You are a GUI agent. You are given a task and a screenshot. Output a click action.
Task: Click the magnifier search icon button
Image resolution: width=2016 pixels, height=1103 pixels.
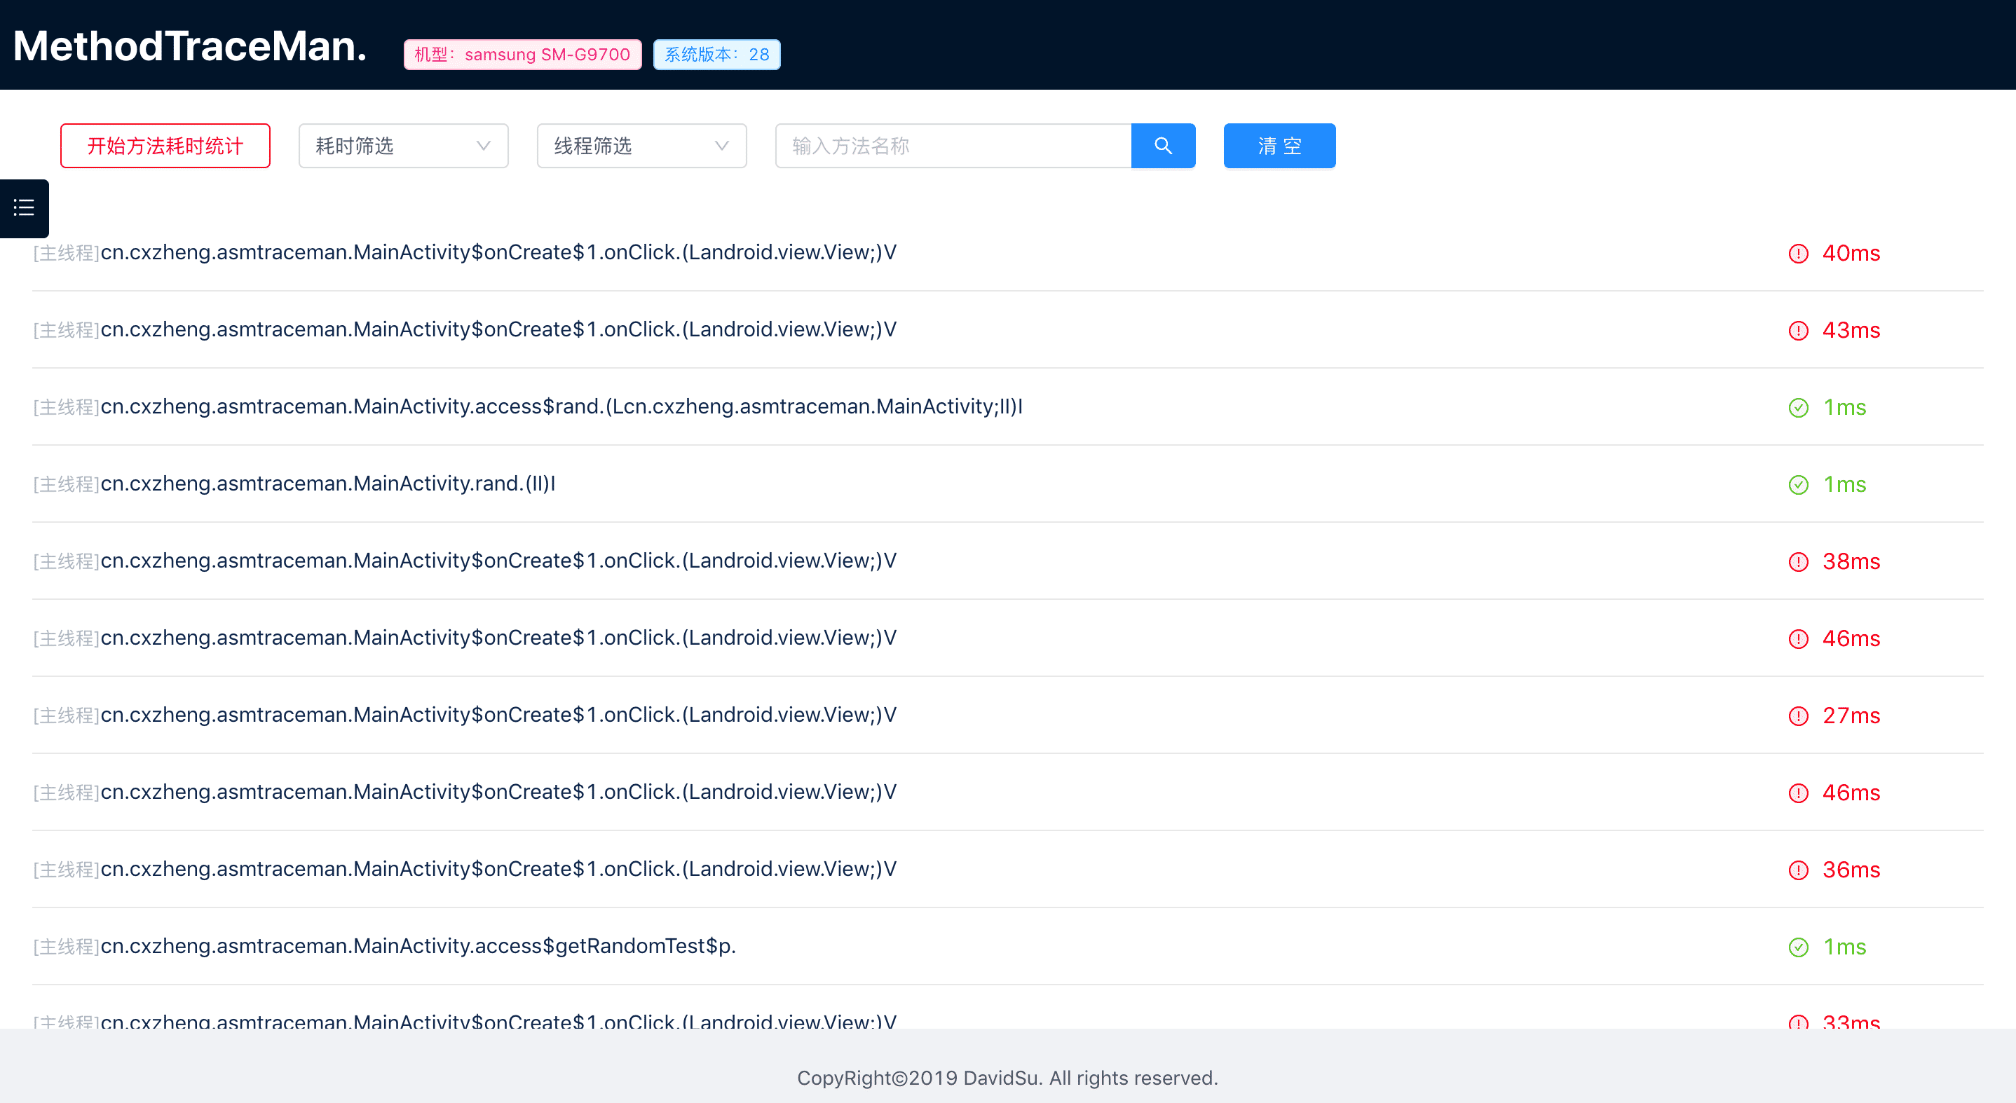[x=1163, y=146]
